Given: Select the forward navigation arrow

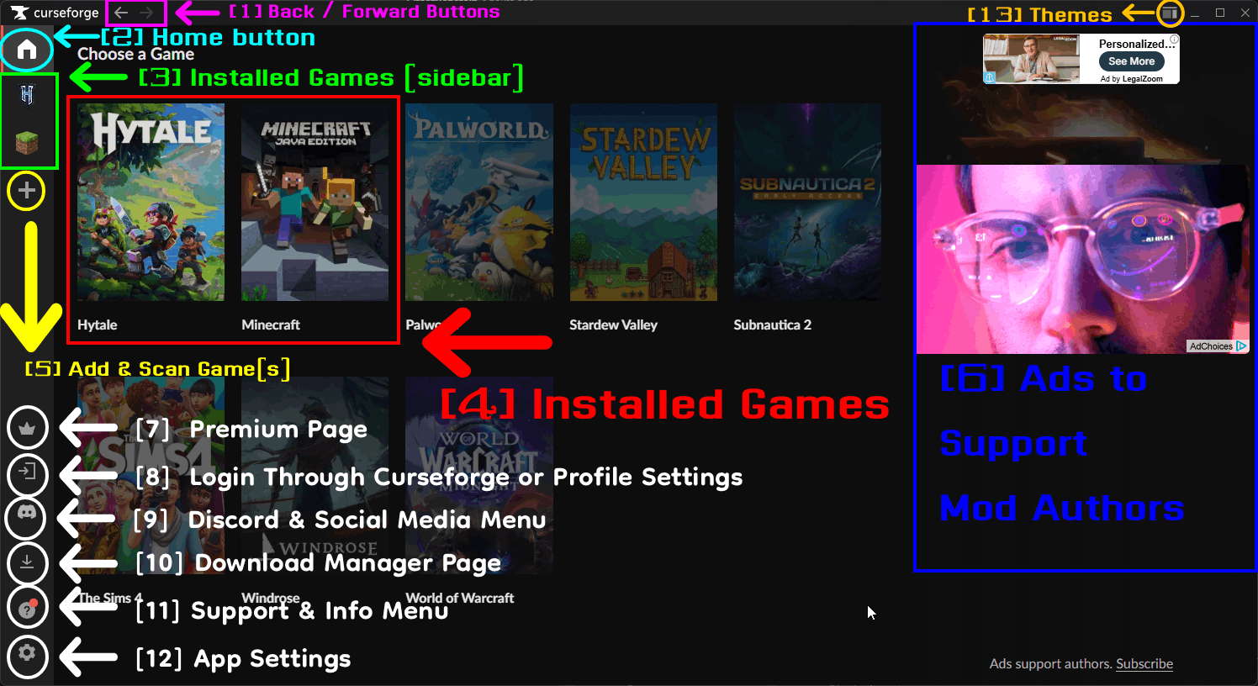Looking at the screenshot, I should [147, 13].
